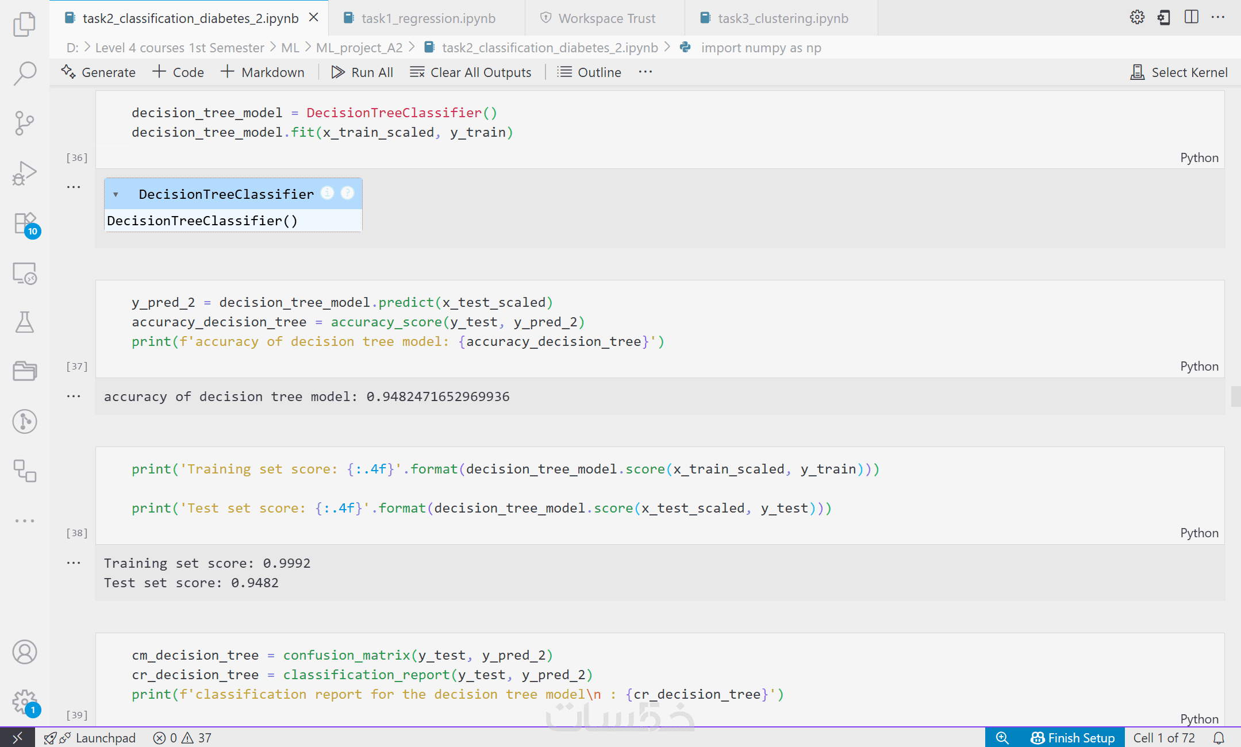Open the notifications bell in status bar
Viewport: 1241px width, 747px height.
[x=1219, y=738]
